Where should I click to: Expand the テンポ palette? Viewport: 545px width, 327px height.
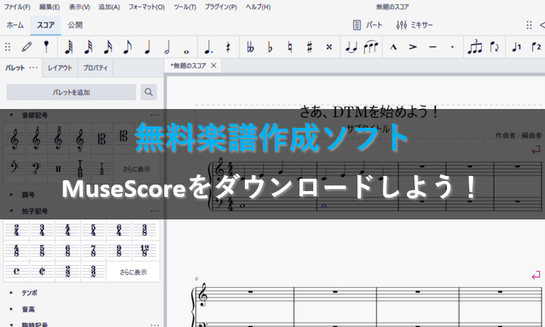click(11, 293)
